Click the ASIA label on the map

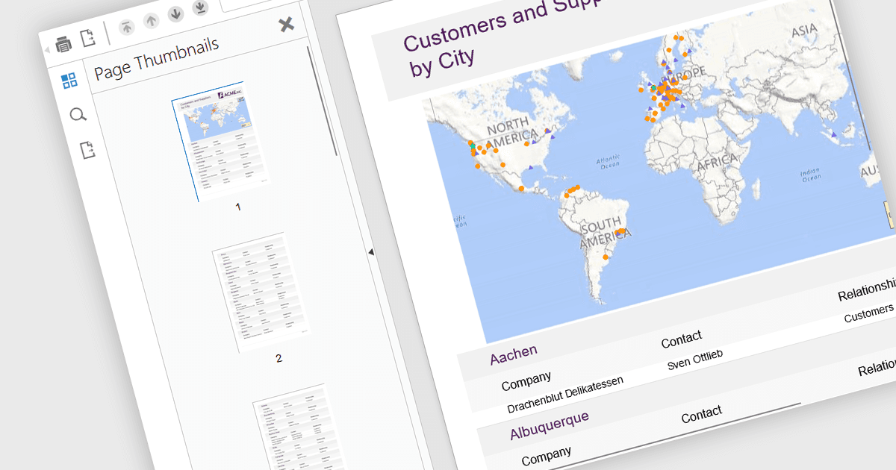(805, 31)
